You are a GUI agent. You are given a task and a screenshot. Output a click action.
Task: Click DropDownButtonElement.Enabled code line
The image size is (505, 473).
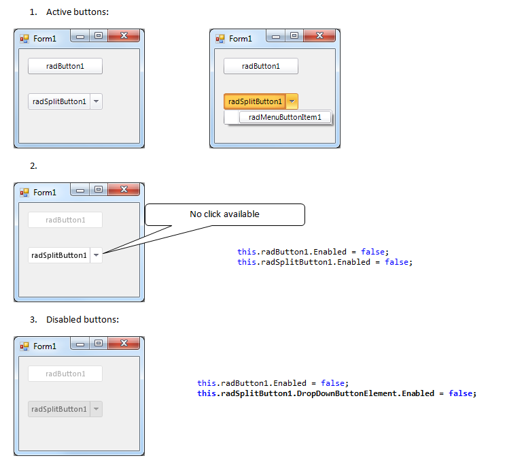336,393
